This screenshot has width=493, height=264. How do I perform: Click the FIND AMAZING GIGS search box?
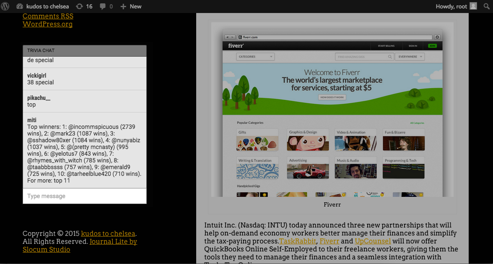click(364, 57)
